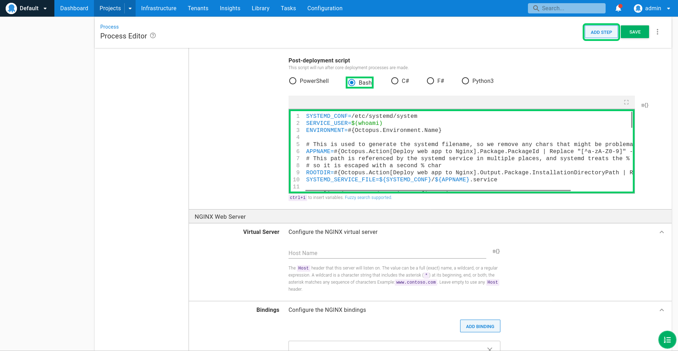This screenshot has width=678, height=351.
Task: Open the Tasks menu
Action: coord(288,8)
